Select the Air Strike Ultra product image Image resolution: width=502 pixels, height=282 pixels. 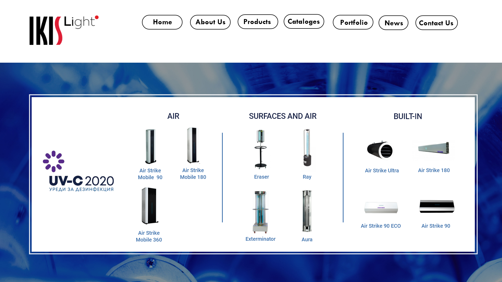pos(380,150)
